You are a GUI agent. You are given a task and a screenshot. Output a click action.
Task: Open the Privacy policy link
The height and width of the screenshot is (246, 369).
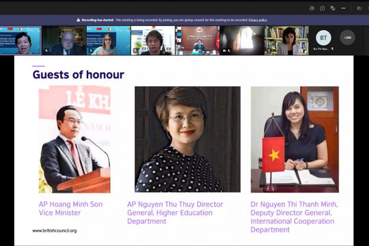(x=258, y=20)
